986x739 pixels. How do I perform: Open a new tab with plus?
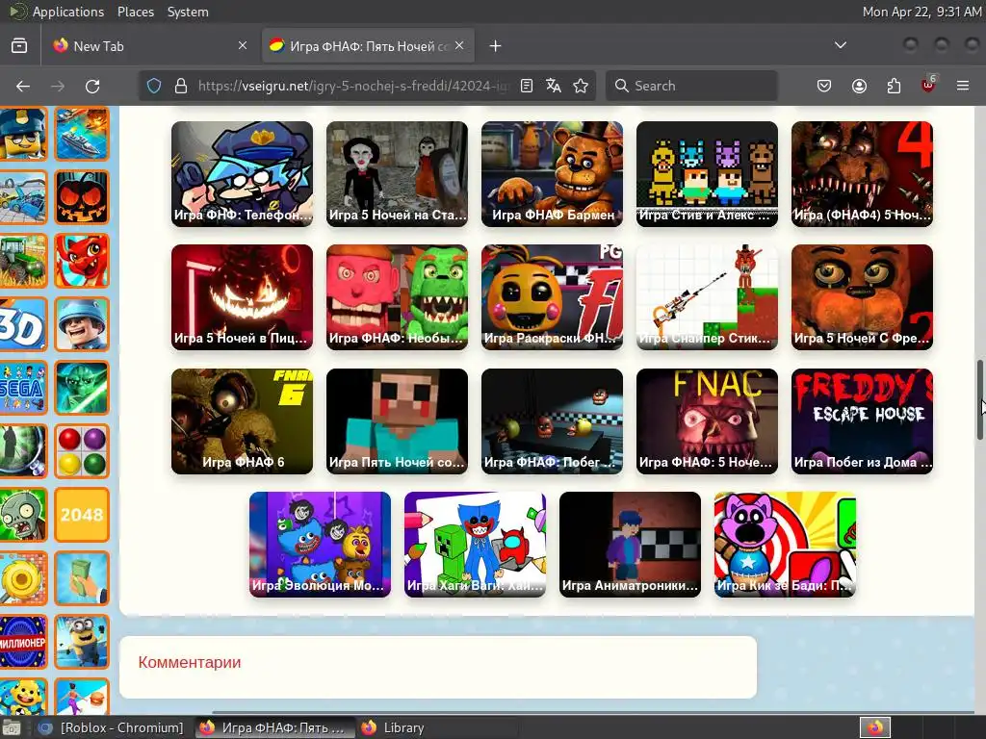pos(496,46)
